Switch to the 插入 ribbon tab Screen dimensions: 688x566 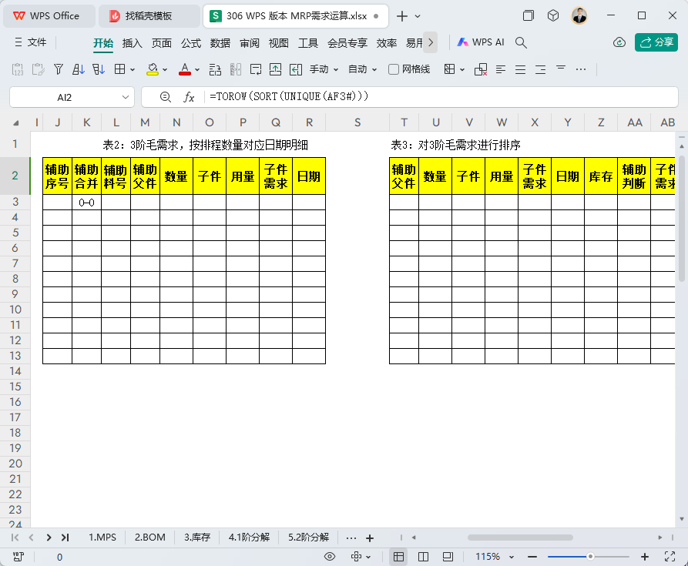click(x=132, y=43)
